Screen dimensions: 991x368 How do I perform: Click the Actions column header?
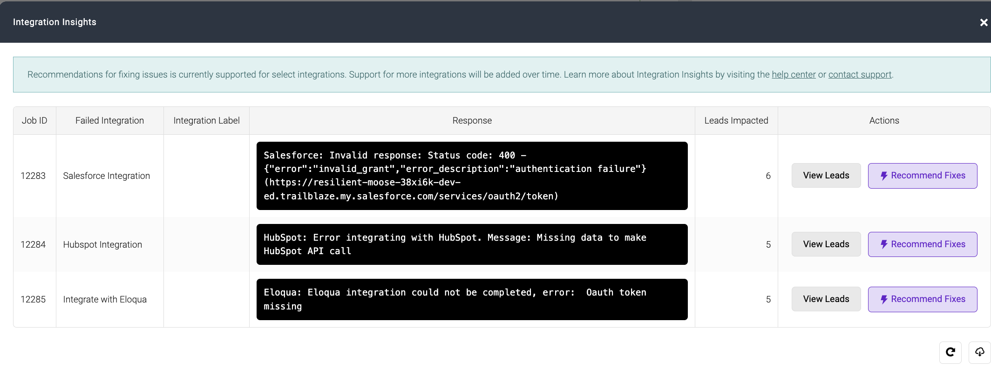[x=884, y=121]
